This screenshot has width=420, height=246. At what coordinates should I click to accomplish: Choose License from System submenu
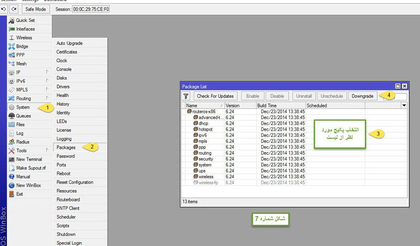click(80, 130)
